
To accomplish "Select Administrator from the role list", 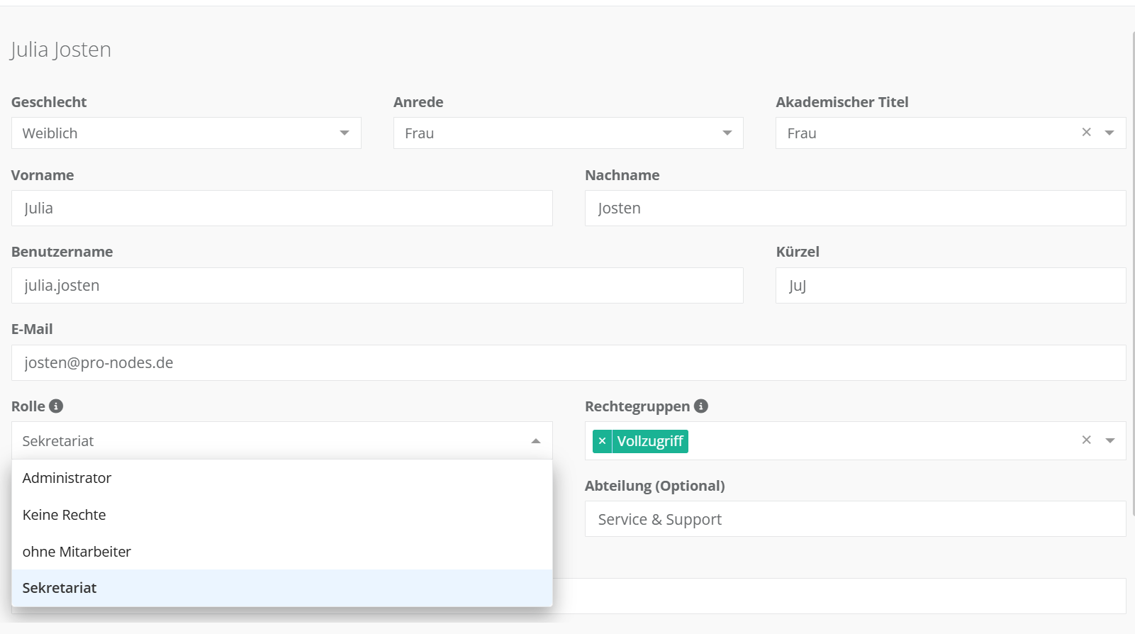I will point(67,478).
